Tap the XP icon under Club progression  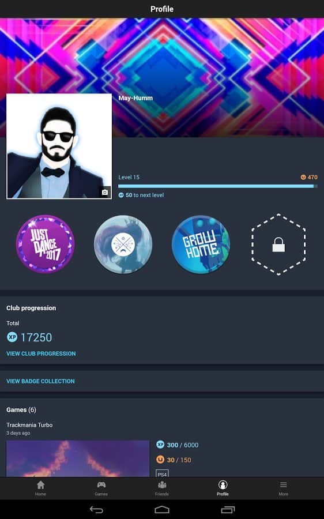pos(12,337)
